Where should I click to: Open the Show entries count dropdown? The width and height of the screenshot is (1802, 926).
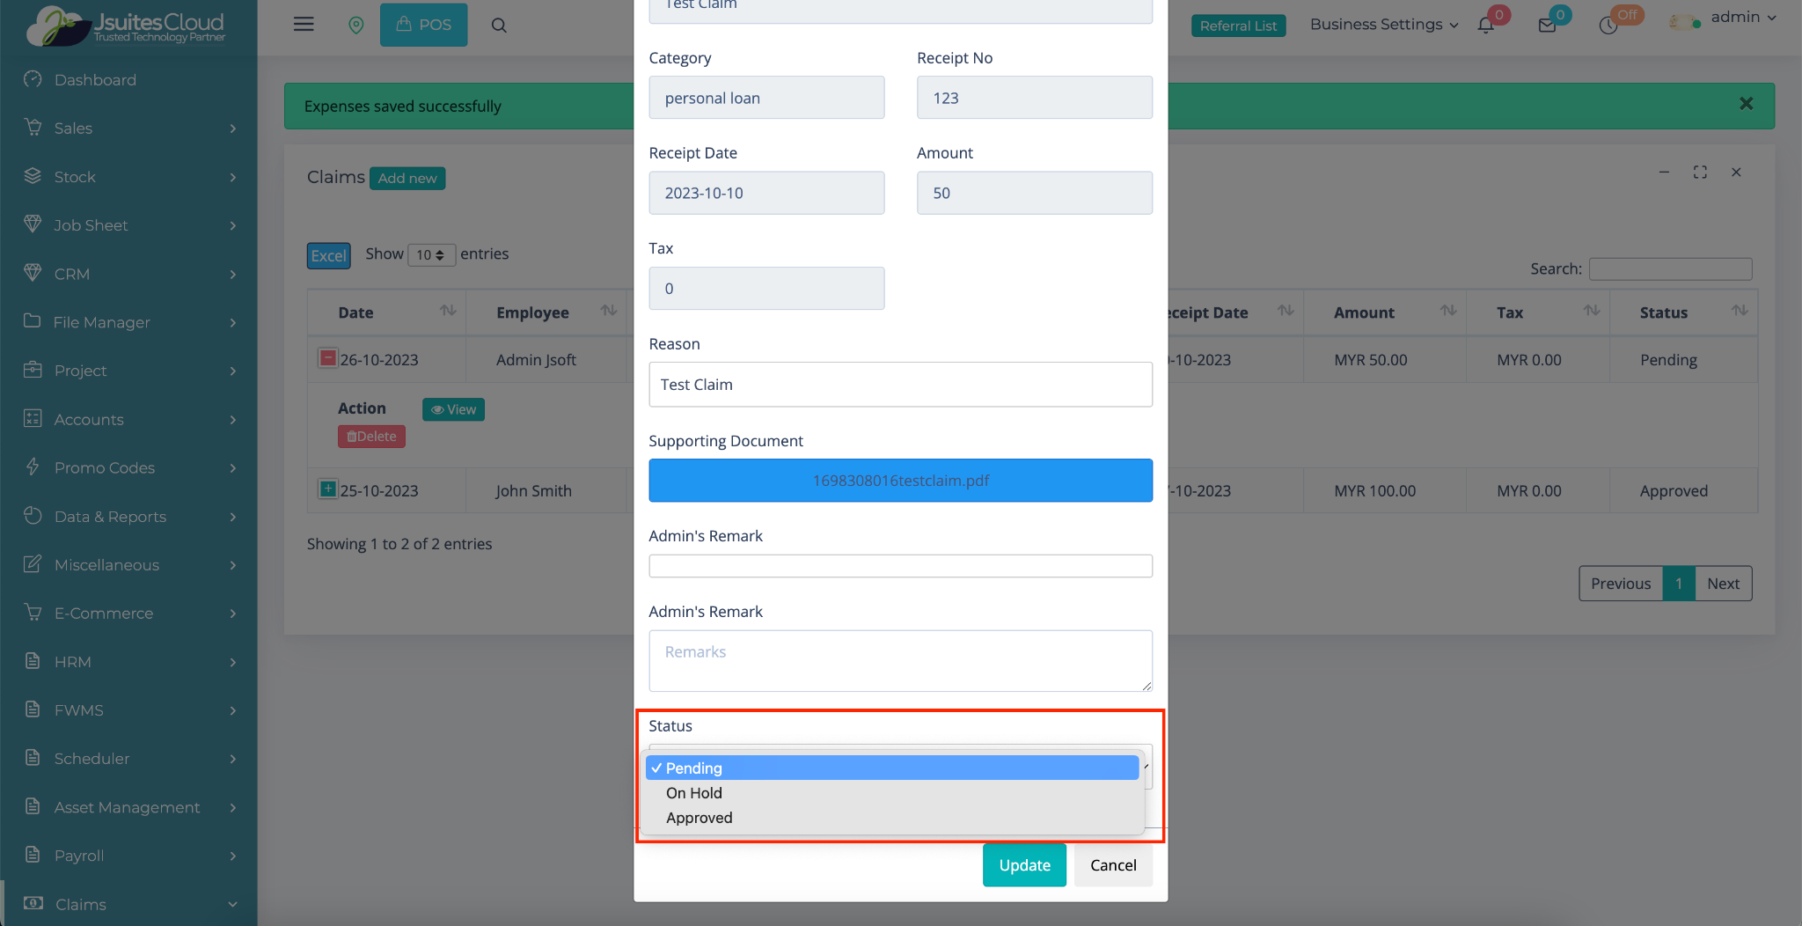(x=431, y=255)
